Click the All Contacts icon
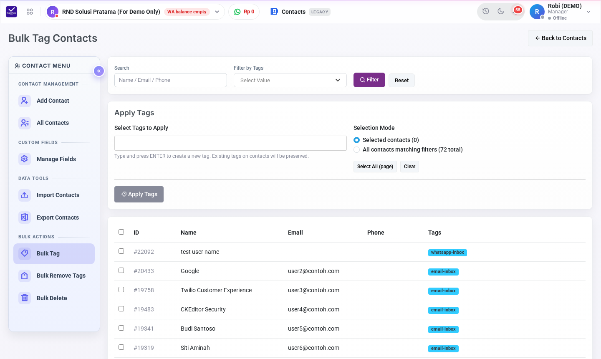Screen dimensions: 601x359 pyautogui.click(x=25, y=123)
